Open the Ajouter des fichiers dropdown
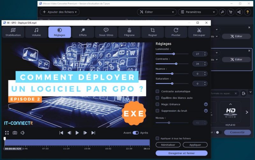 pos(59,12)
